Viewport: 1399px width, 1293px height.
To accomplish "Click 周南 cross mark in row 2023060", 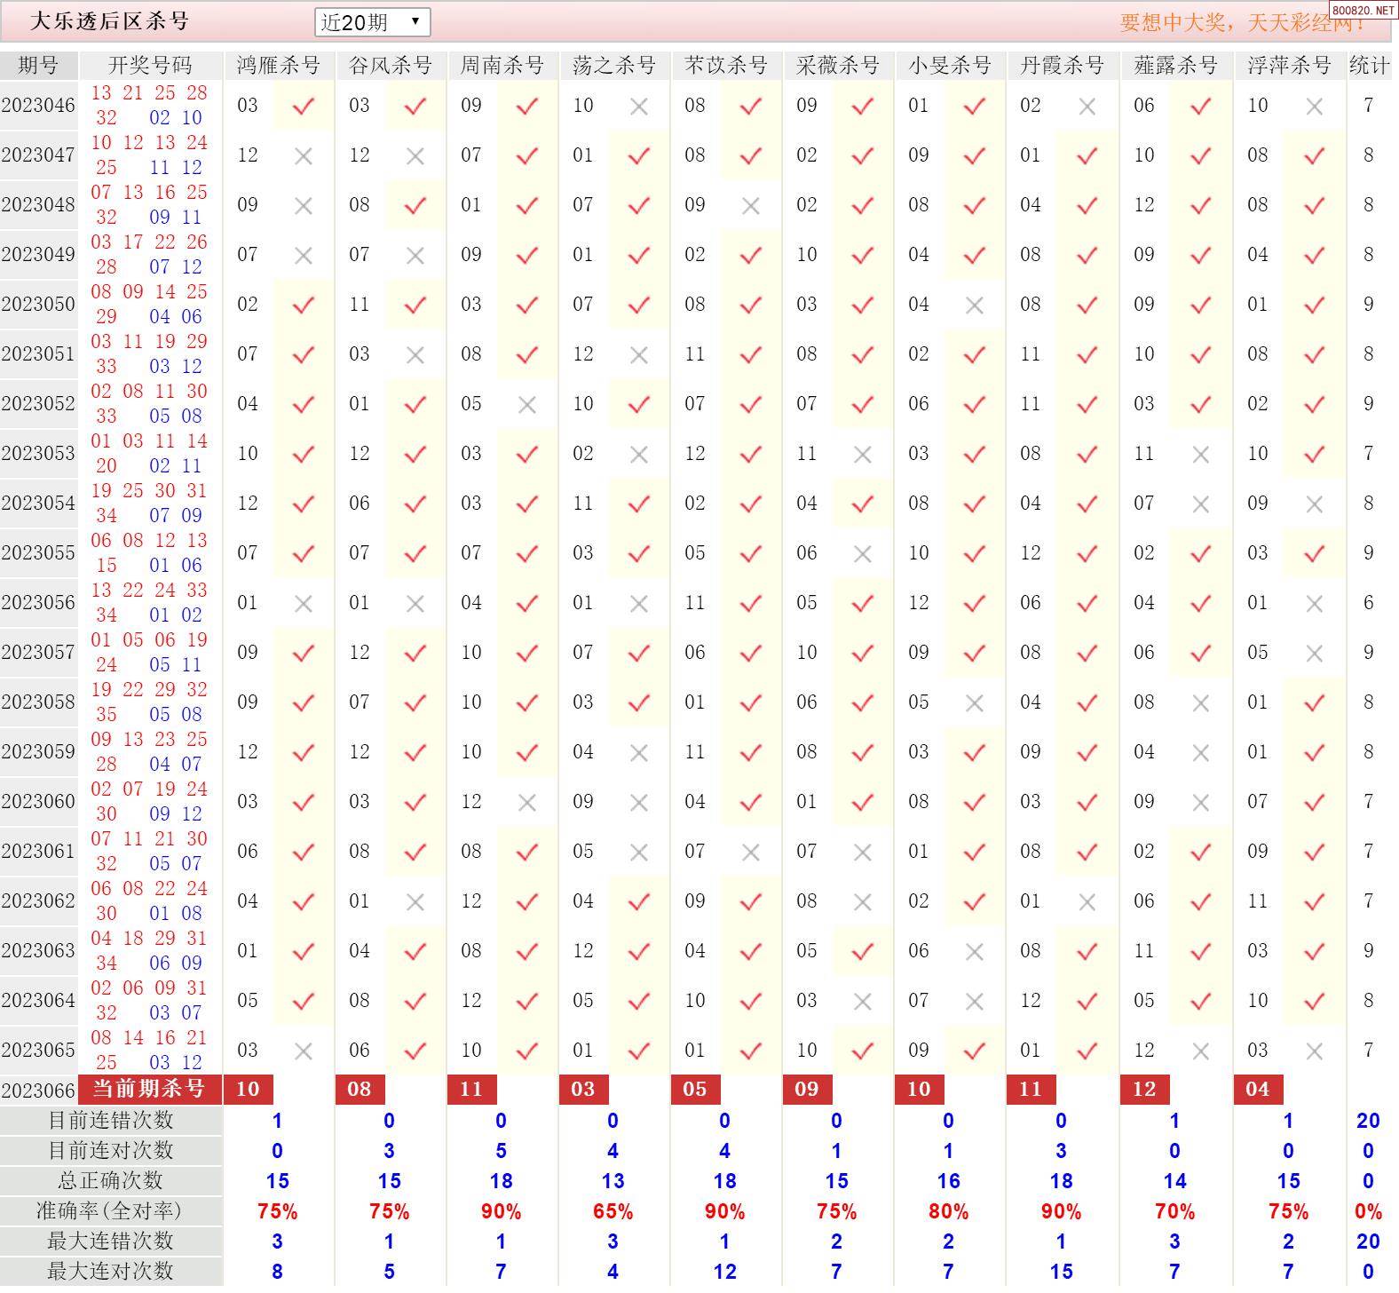I will pyautogui.click(x=527, y=803).
